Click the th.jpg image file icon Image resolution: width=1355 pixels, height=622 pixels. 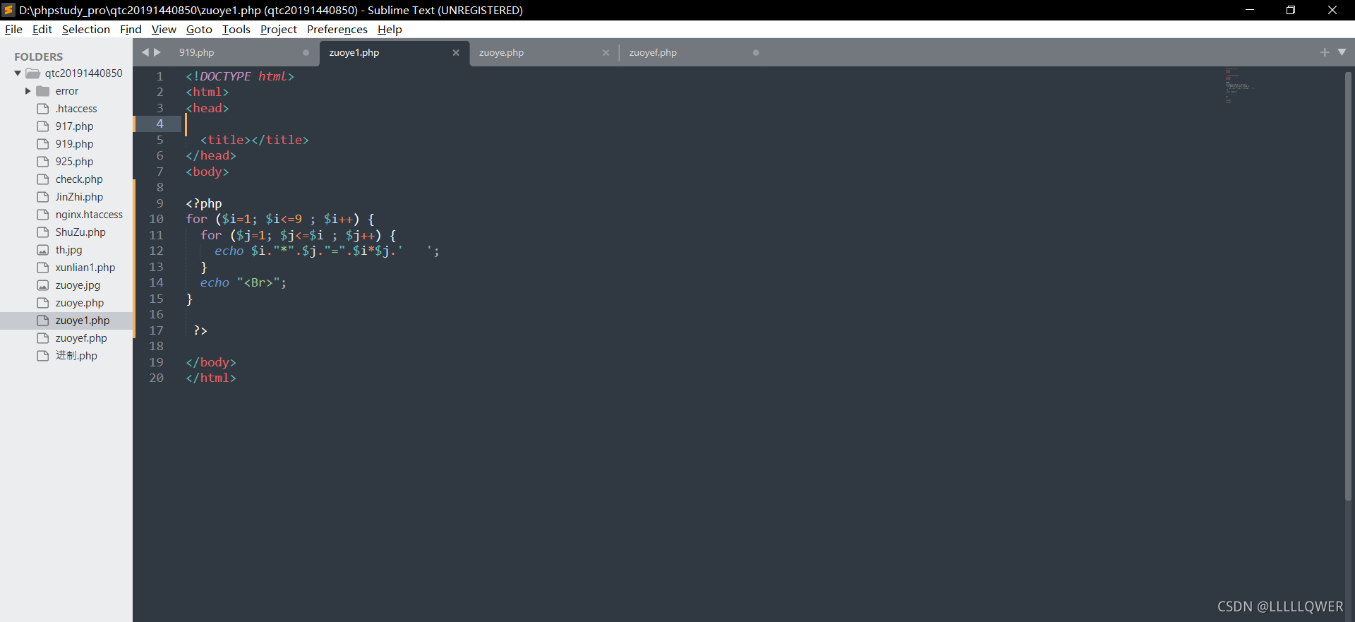coord(43,250)
